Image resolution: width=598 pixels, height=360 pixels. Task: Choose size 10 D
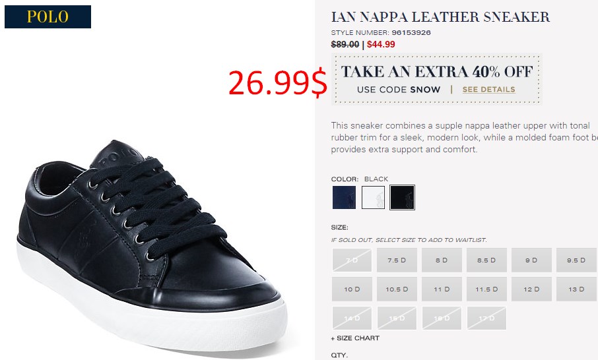coord(352,289)
